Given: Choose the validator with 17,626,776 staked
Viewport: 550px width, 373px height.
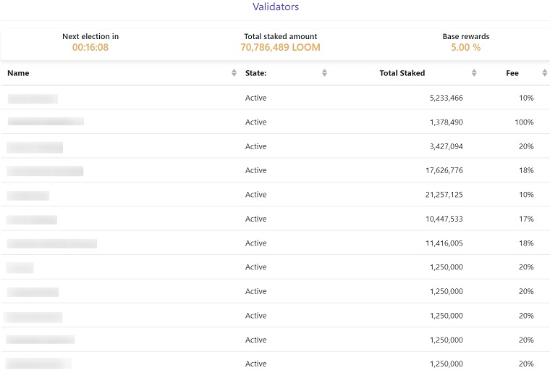Looking at the screenshot, I should (275, 170).
